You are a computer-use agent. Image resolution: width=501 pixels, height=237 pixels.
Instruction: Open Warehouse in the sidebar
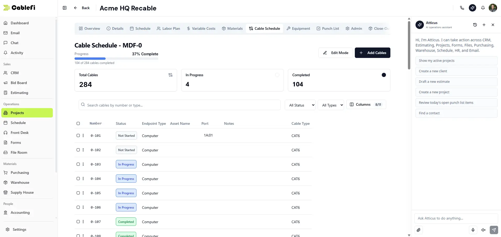click(27, 182)
